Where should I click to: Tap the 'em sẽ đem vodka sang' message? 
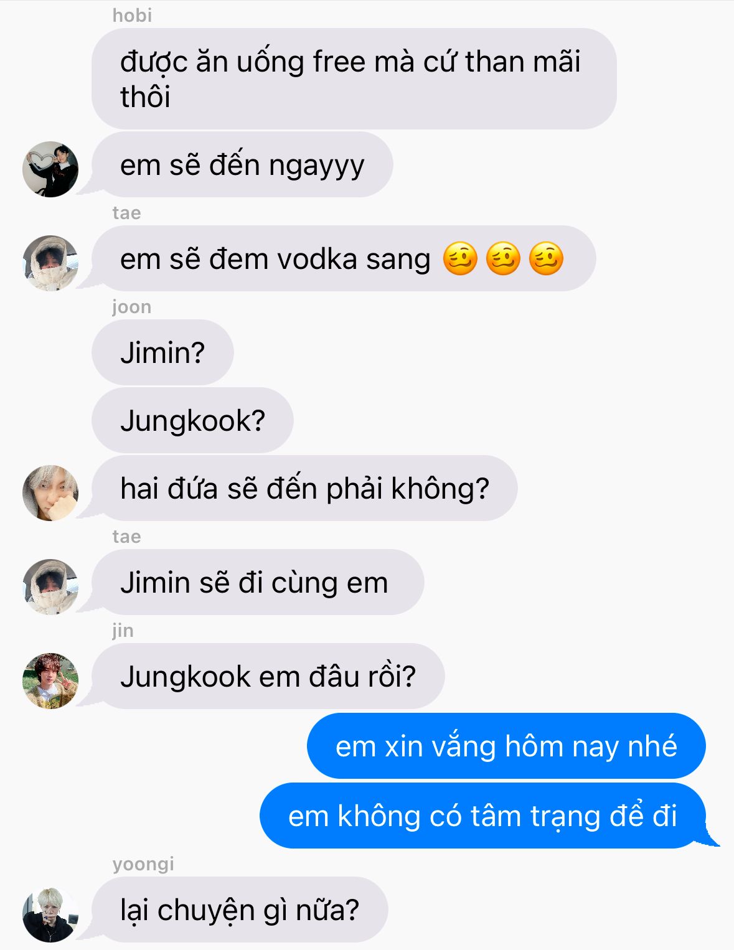click(344, 259)
